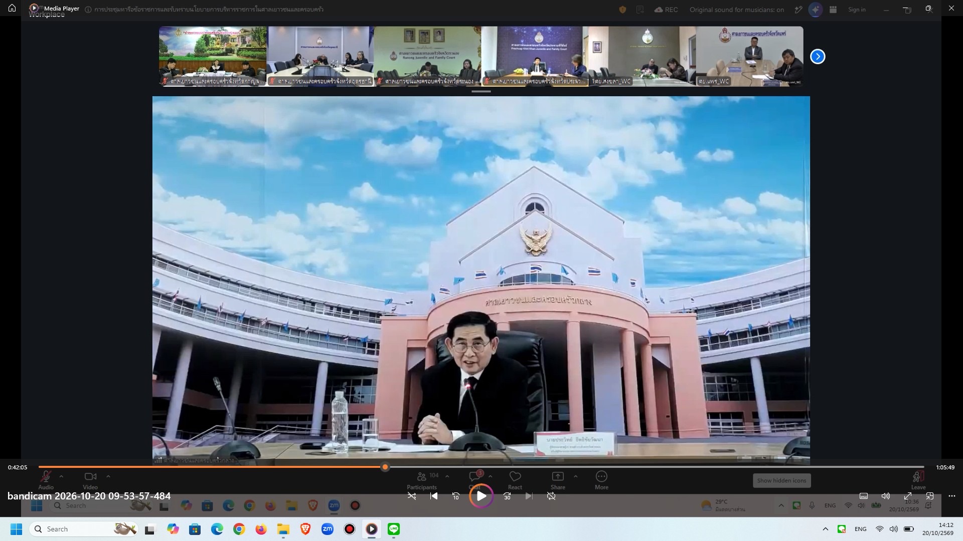Toggle subtitles and captions
This screenshot has width=963, height=541.
pyautogui.click(x=864, y=496)
